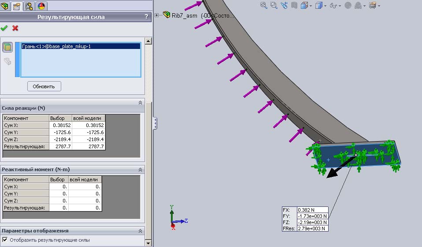
Task: Open the ConfigurationManager tab
Action: (29, 6)
